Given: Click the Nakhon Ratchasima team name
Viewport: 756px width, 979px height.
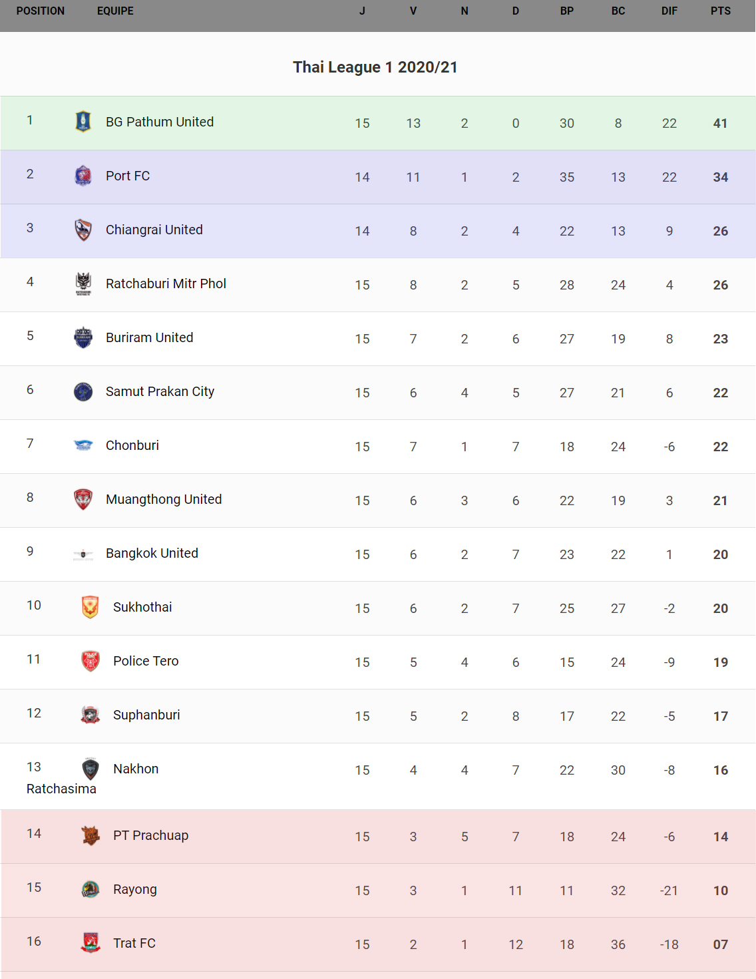Looking at the screenshot, I should [136, 769].
